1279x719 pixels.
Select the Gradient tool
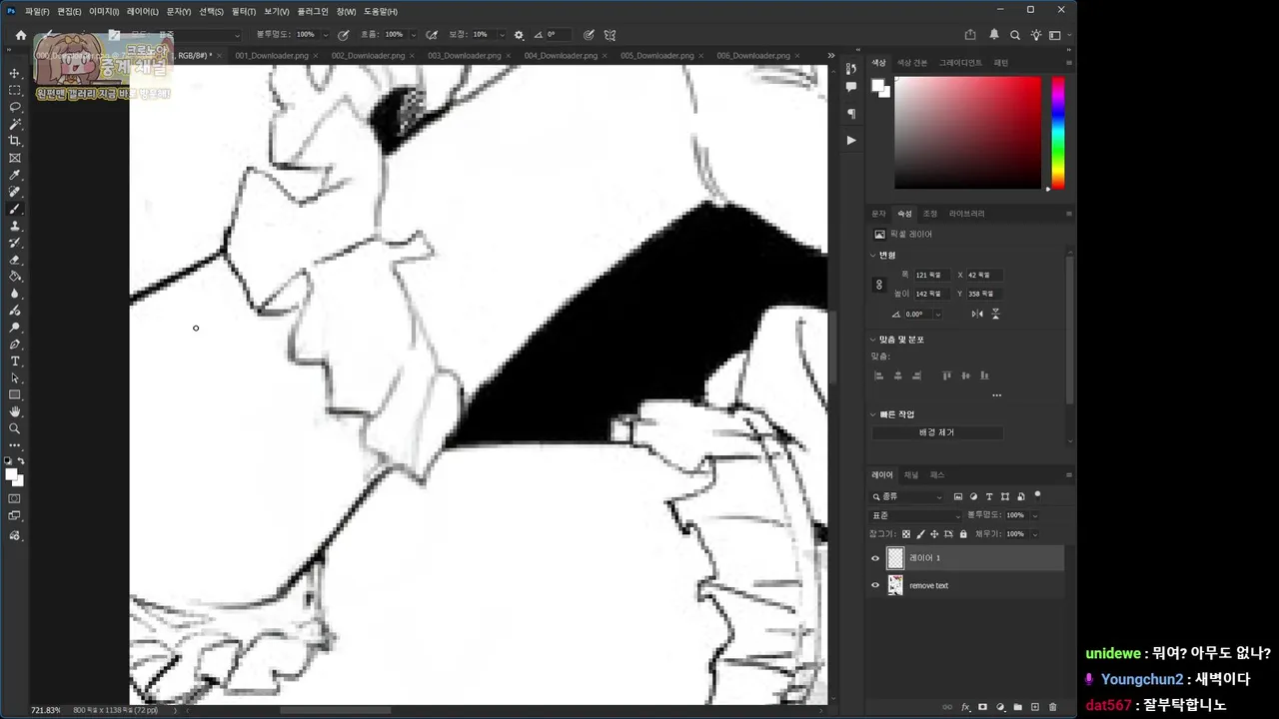15,277
